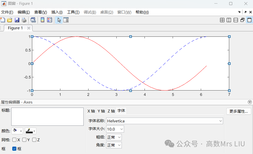Open the 工具(T) menu
Viewport: 253px width, 154px height.
(73, 12)
